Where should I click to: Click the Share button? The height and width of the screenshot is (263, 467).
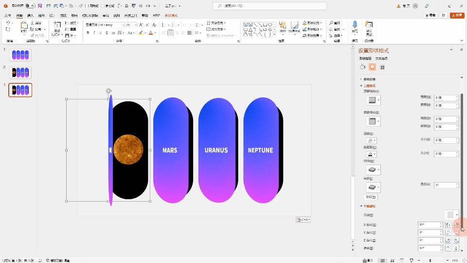(x=457, y=16)
